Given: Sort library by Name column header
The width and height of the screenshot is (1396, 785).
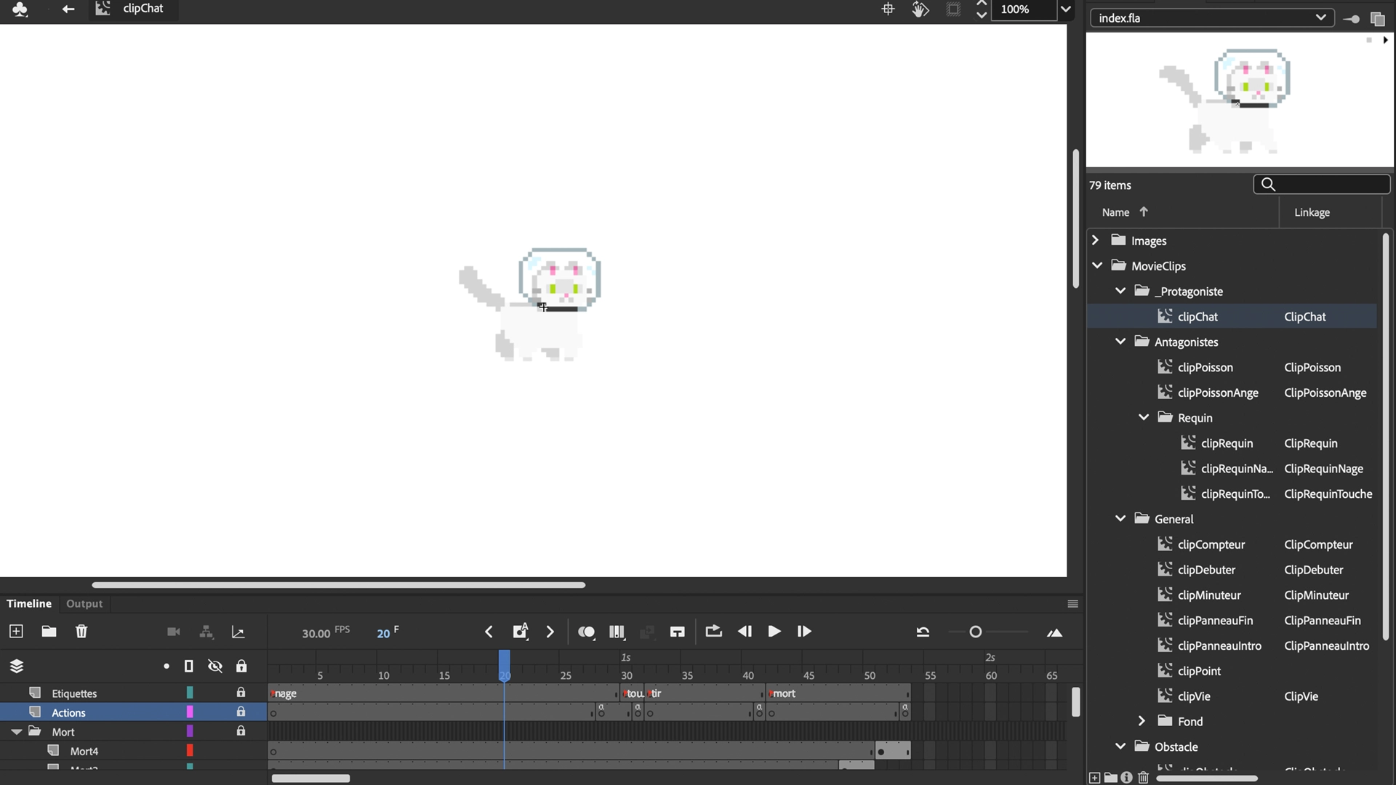Looking at the screenshot, I should coord(1115,212).
